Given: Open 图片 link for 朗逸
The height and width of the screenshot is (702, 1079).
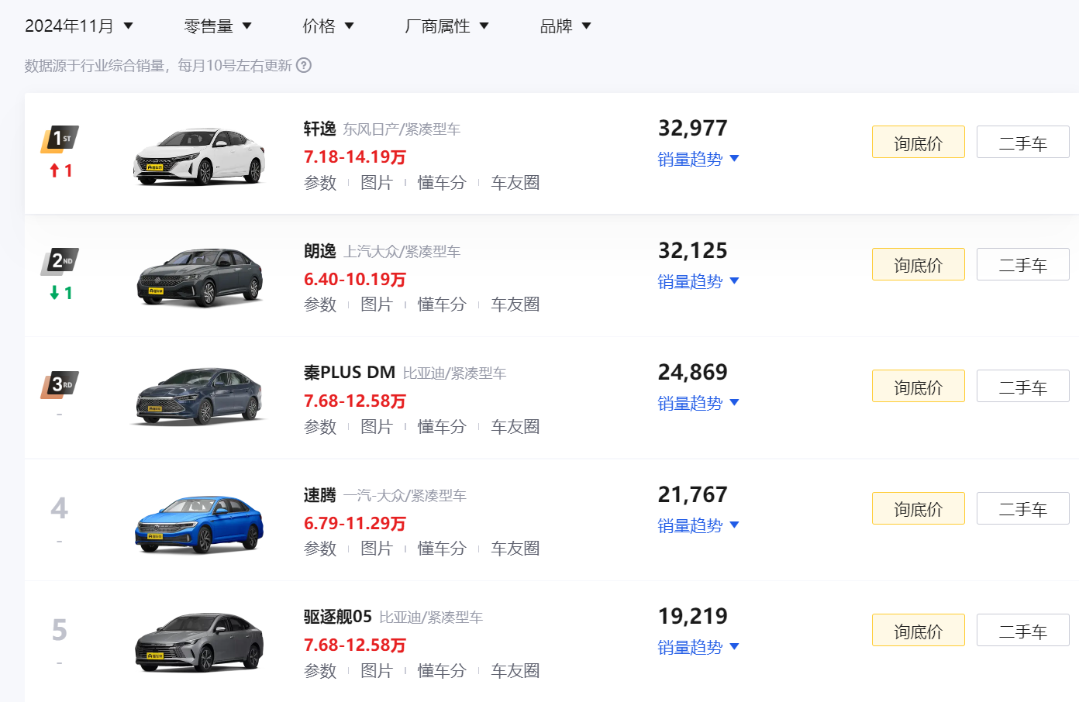Looking at the screenshot, I should pyautogui.click(x=377, y=305).
